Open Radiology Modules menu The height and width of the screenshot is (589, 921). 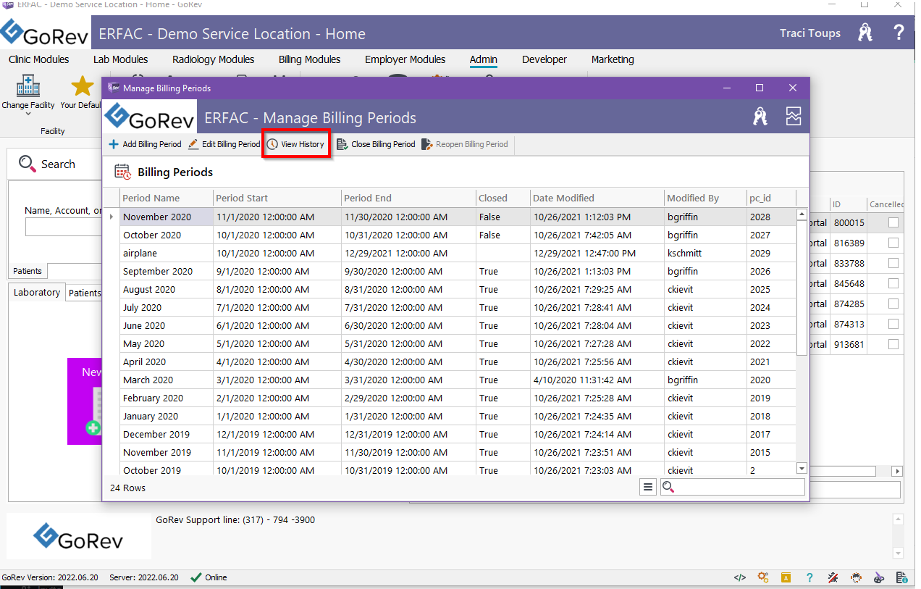[x=214, y=59]
